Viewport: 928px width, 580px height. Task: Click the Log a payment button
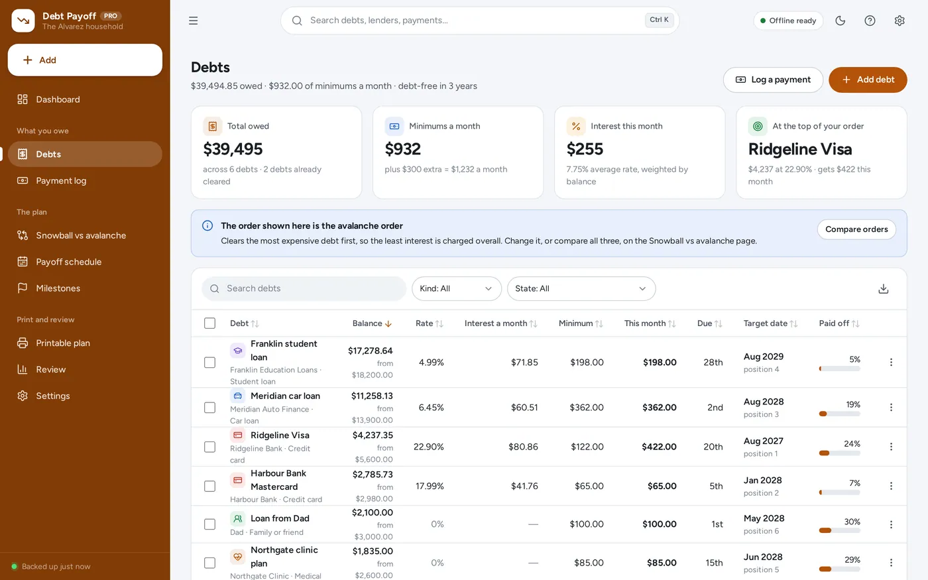pyautogui.click(x=773, y=80)
